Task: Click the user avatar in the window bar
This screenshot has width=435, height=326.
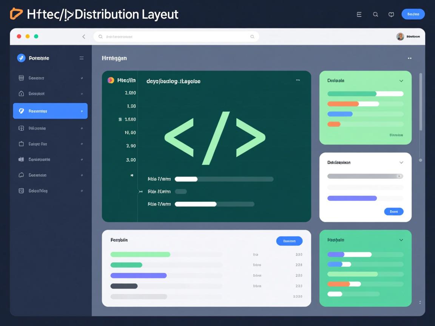Action: coord(400,37)
